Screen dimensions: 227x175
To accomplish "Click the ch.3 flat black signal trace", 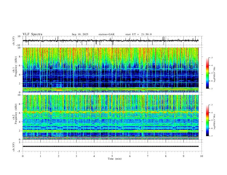I will click(x=110, y=146).
